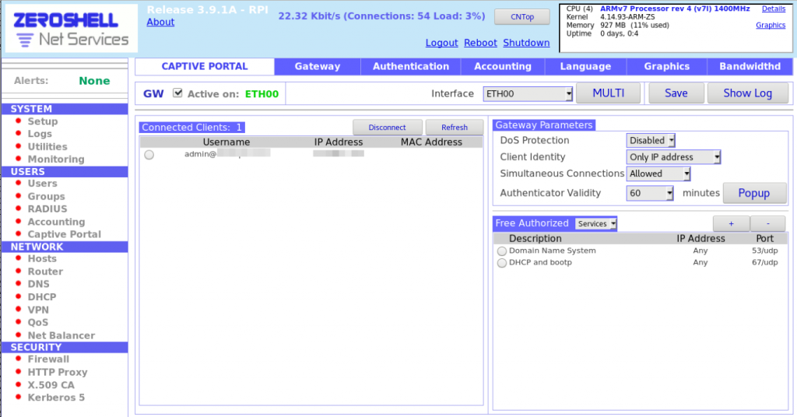Open the Client Identity dropdown

pos(673,157)
